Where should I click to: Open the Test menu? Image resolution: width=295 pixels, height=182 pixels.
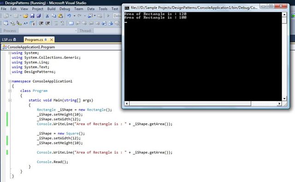click(115, 9)
